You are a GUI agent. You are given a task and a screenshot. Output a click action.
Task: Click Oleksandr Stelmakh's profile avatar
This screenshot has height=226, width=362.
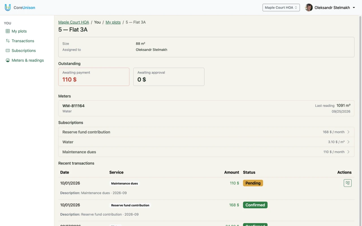[309, 8]
